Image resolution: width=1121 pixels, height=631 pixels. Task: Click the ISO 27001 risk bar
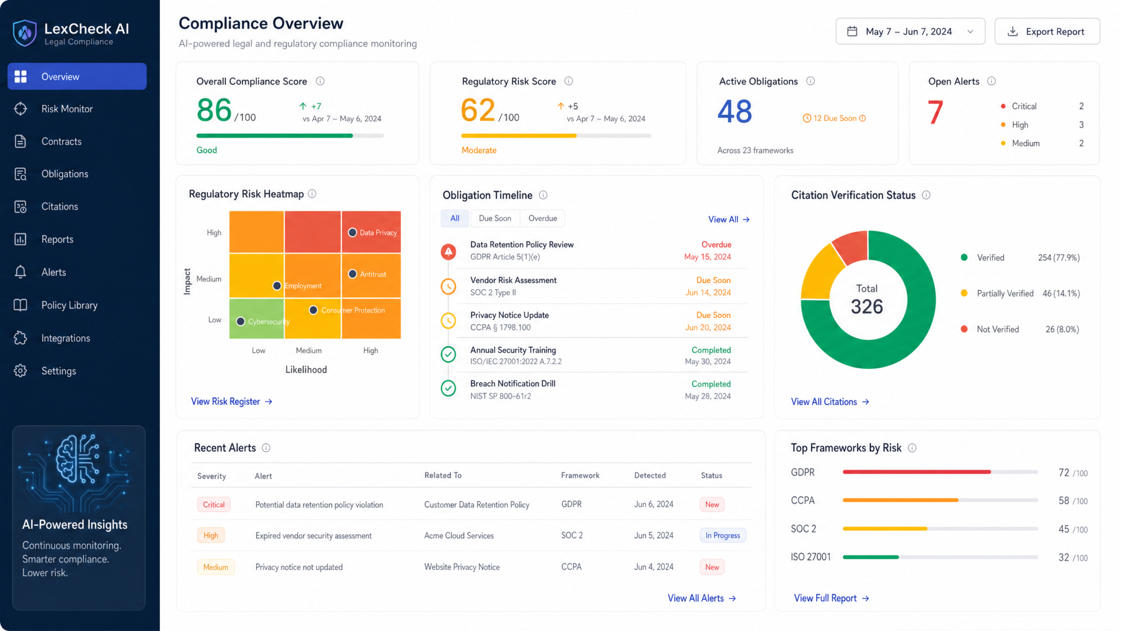[940, 557]
